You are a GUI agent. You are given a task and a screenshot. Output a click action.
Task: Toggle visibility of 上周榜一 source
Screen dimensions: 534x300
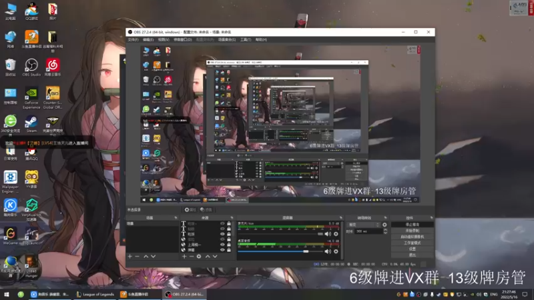click(x=222, y=245)
